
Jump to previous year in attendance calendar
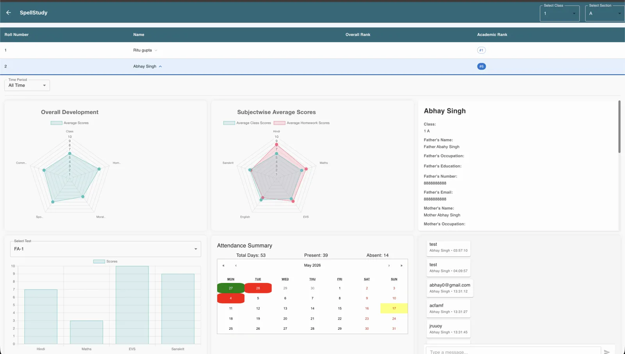click(223, 265)
